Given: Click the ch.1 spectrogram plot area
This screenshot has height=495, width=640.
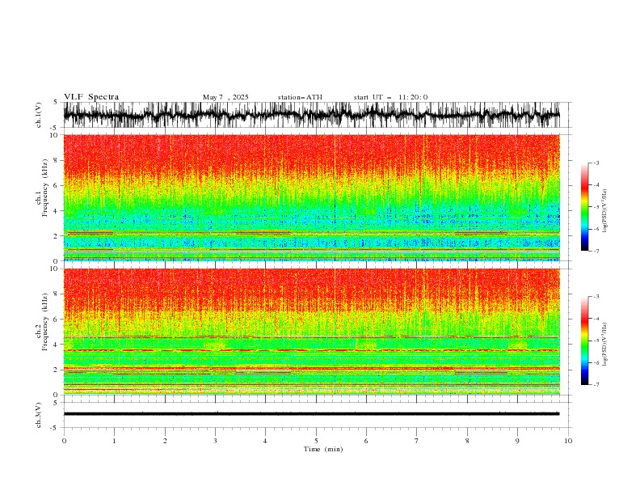Looking at the screenshot, I should click(x=311, y=197).
